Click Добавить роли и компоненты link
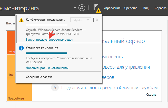Screen dimensions: 168x108 point(47,68)
